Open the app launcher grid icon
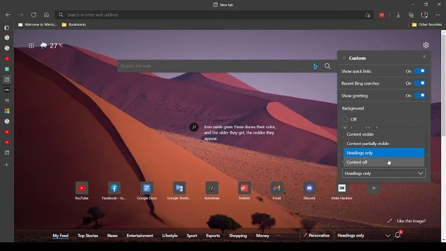Screen dimensions: 446x251 [31, 45]
